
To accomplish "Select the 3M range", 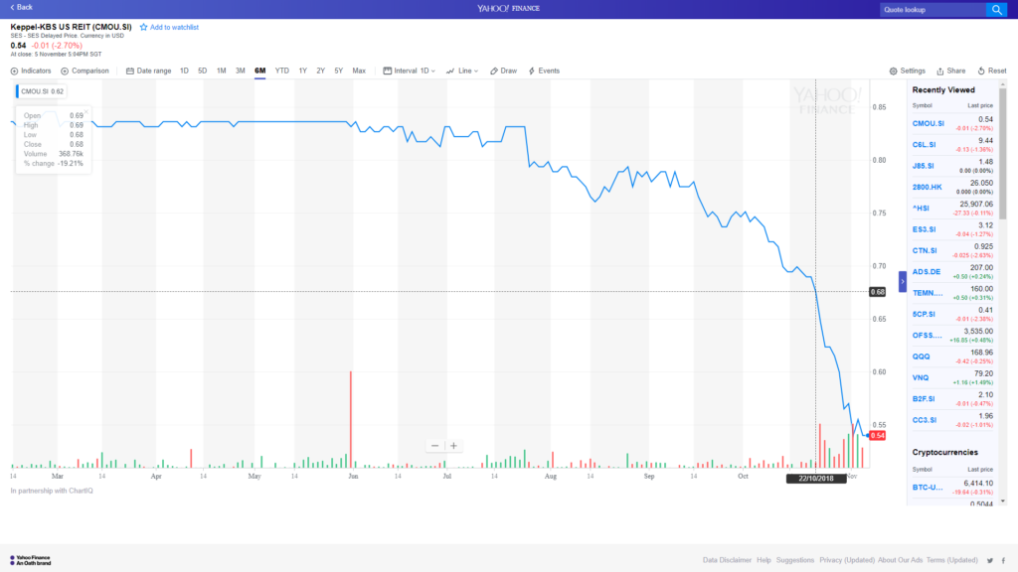I will click(241, 71).
